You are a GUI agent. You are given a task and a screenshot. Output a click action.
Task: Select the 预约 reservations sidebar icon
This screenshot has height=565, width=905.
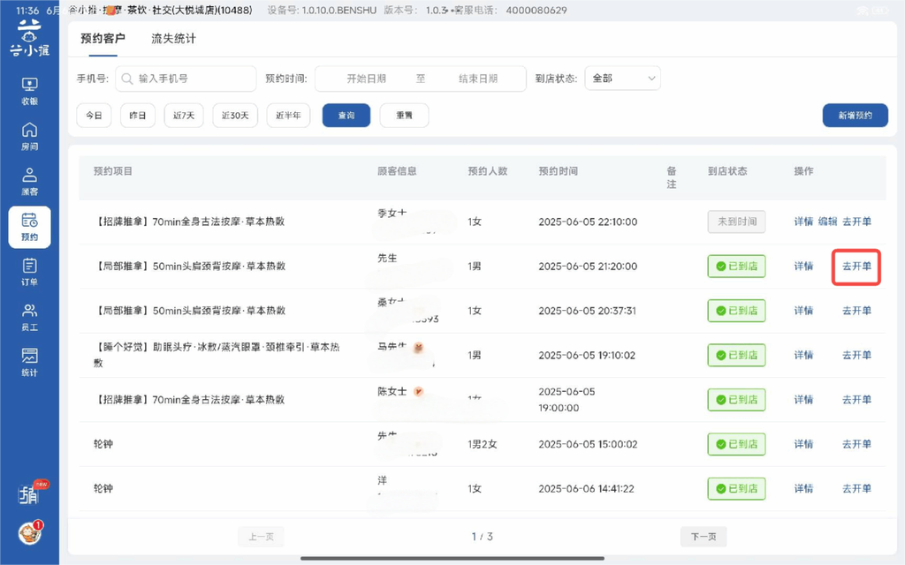click(x=29, y=227)
